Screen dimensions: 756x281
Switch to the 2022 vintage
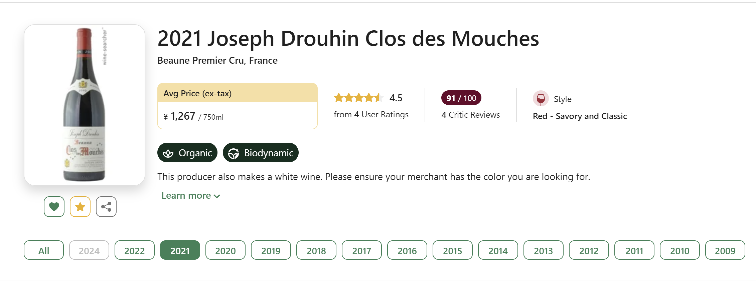(135, 250)
